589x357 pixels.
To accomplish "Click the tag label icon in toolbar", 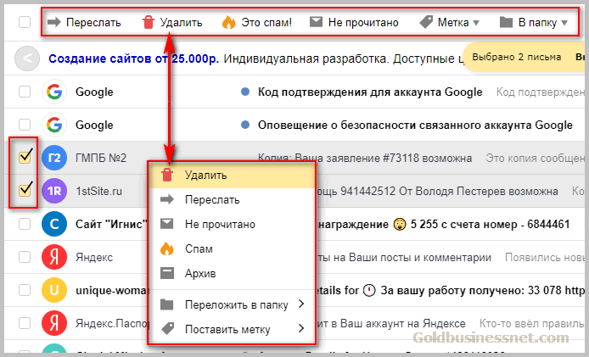I will pos(426,22).
